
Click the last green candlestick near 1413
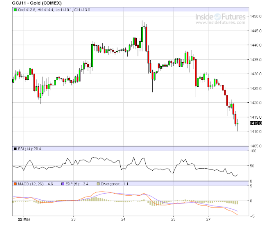[x=237, y=124]
